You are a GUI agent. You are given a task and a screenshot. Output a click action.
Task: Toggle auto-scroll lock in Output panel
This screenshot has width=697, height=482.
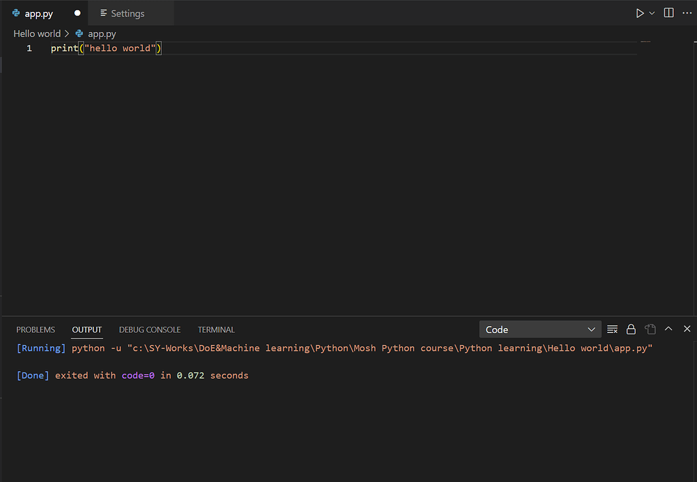(631, 329)
